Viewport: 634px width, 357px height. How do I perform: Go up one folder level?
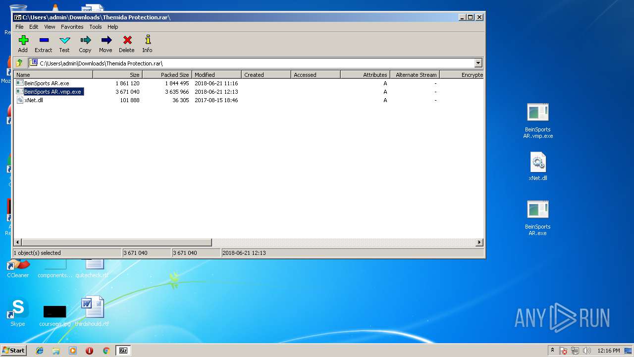19,63
